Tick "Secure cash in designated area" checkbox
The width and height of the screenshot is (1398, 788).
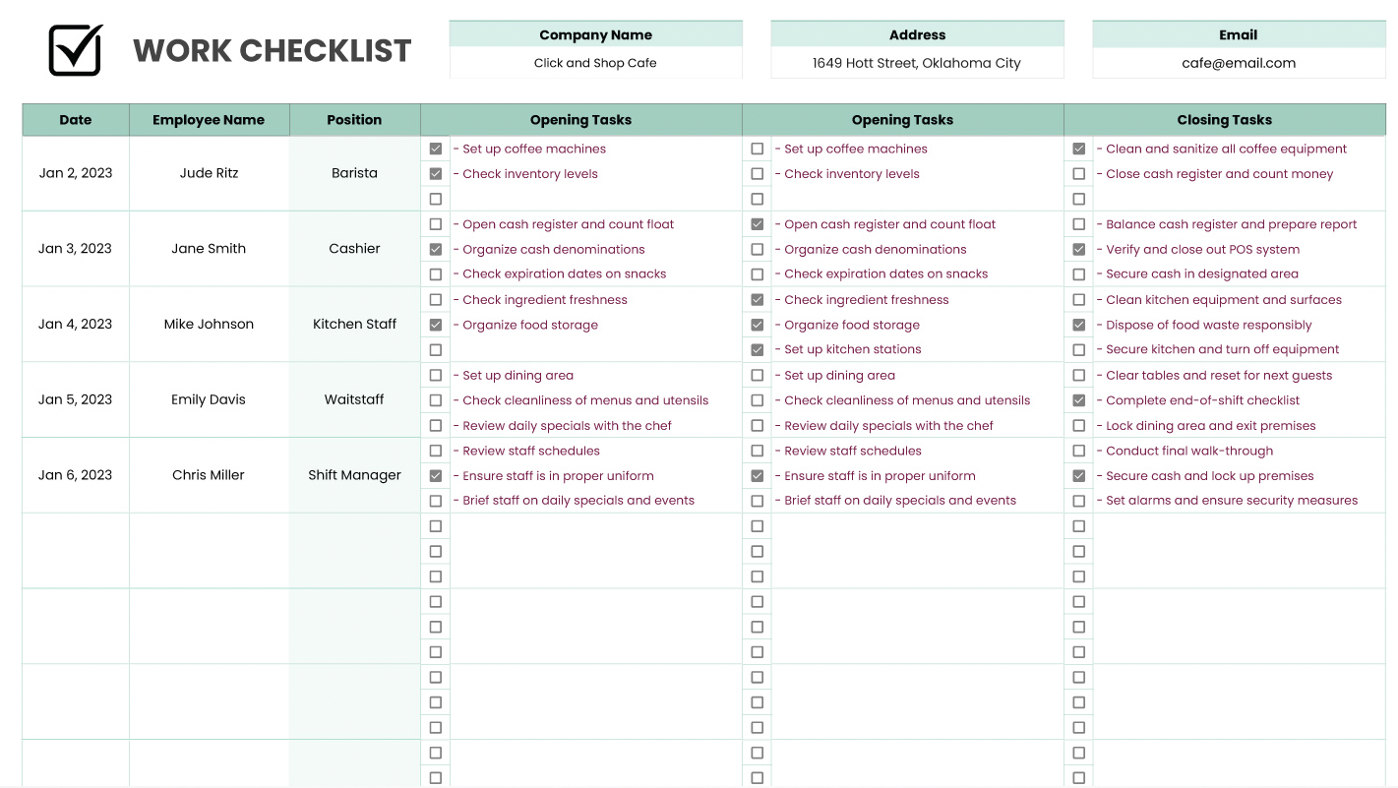[1079, 274]
